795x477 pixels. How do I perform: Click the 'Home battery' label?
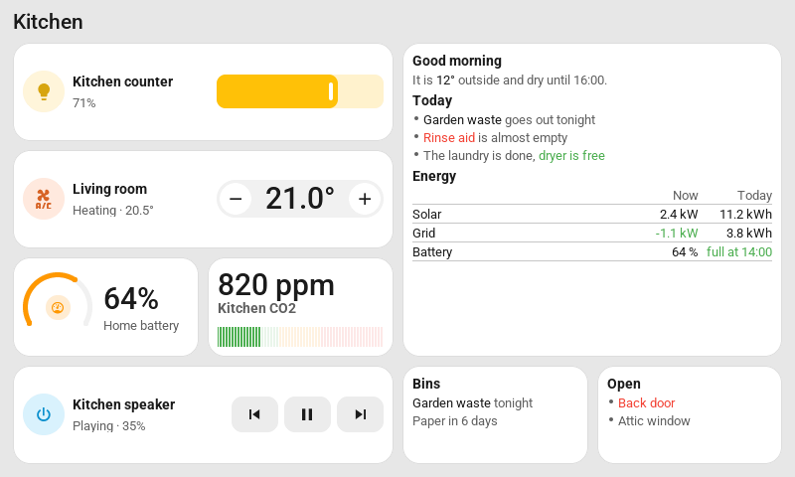pos(141,325)
